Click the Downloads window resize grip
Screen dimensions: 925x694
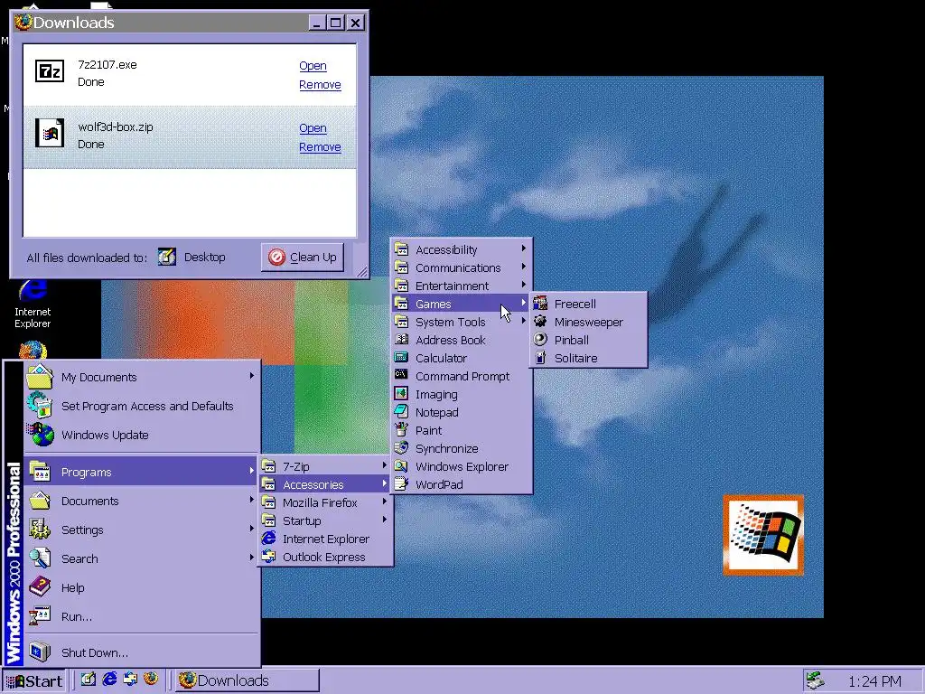point(361,271)
